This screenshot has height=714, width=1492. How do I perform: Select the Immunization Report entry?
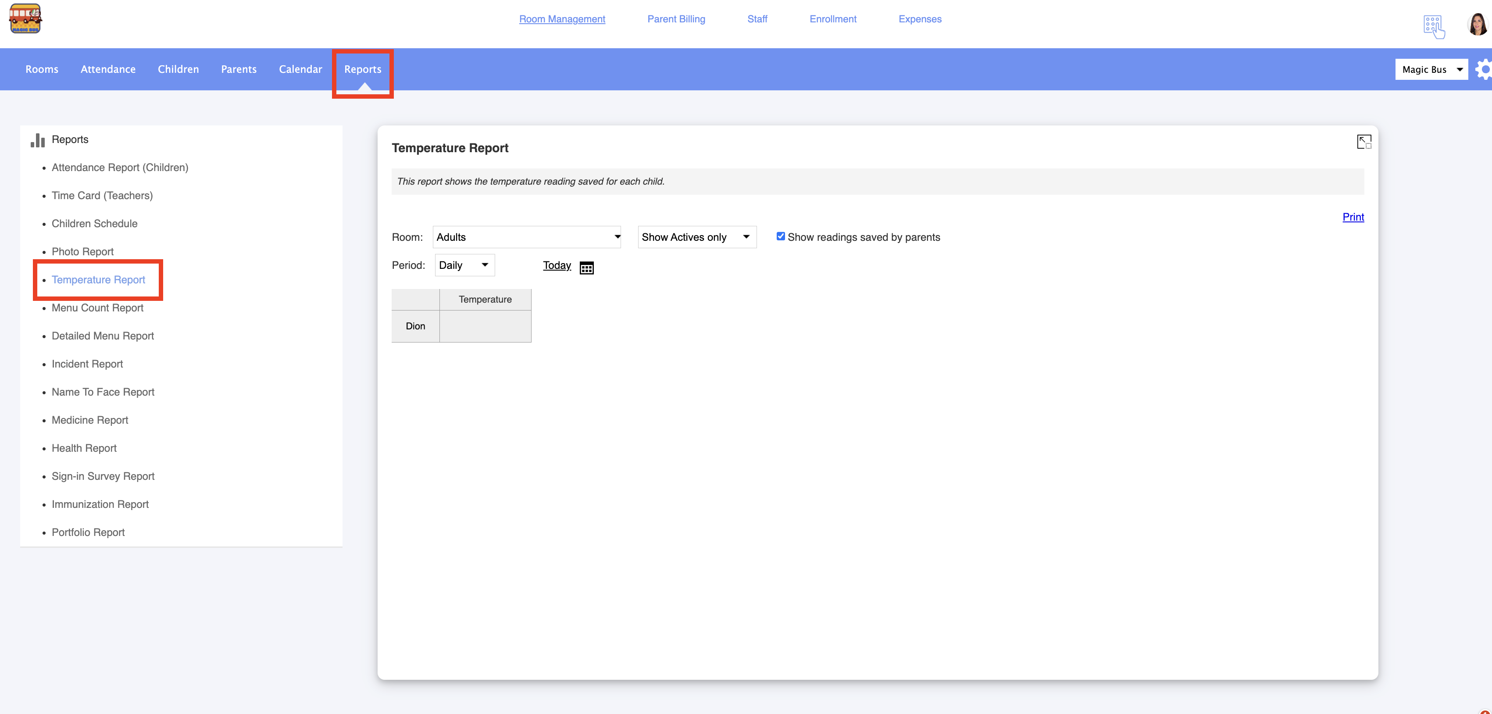click(100, 504)
